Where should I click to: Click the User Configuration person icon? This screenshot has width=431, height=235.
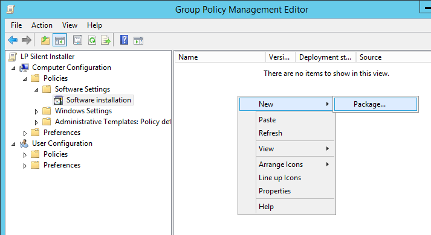click(24, 143)
